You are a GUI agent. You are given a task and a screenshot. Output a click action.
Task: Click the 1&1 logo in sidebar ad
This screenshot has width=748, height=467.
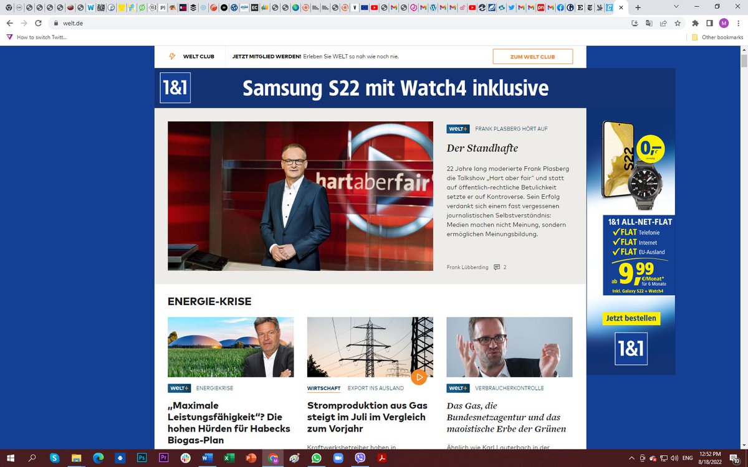click(x=630, y=348)
